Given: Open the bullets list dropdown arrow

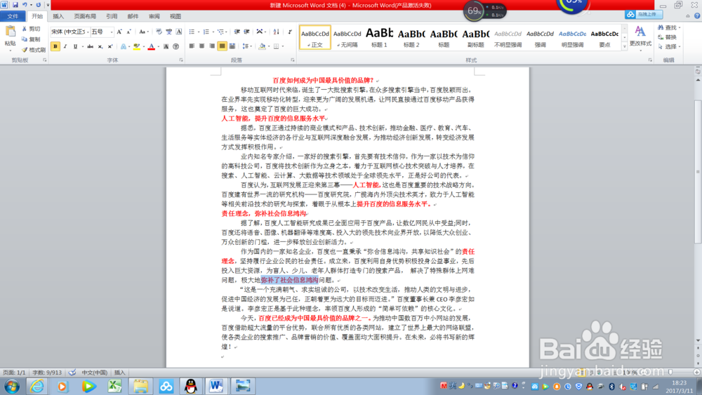Looking at the screenshot, I should click(x=199, y=32).
